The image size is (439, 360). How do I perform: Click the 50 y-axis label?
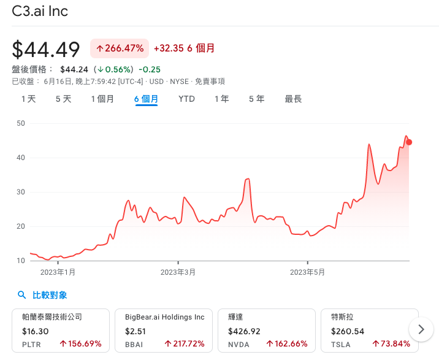[21, 123]
